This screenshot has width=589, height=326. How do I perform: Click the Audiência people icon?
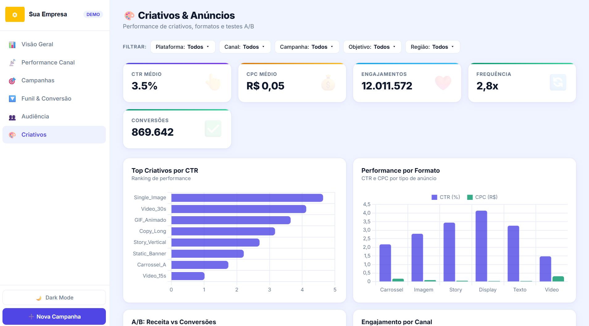pos(12,117)
